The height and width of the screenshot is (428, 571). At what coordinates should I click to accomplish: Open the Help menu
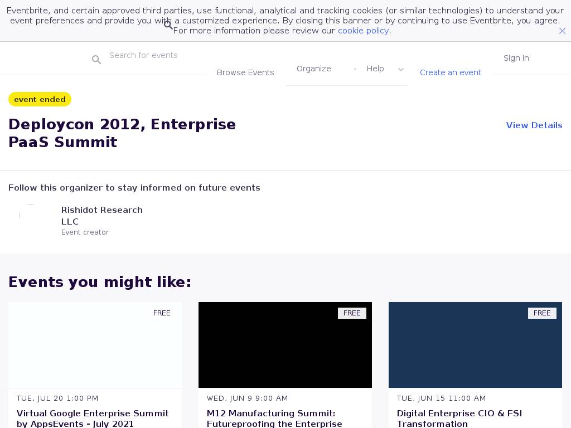(375, 69)
